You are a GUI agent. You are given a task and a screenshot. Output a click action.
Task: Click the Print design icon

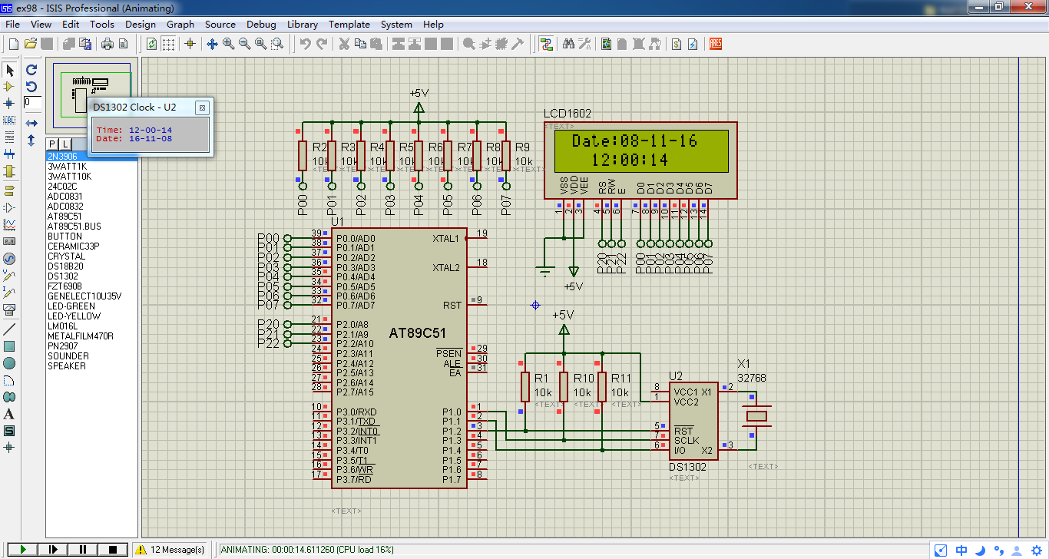click(x=108, y=44)
